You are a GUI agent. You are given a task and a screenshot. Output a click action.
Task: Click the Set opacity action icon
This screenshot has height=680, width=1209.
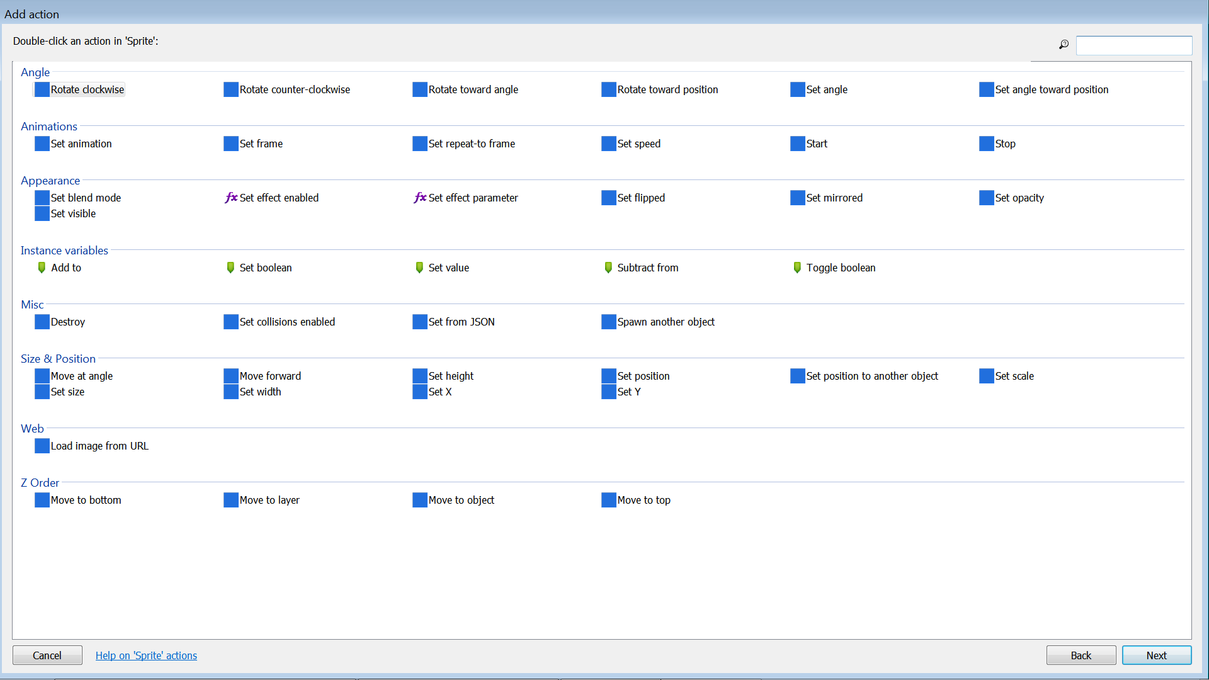[986, 198]
